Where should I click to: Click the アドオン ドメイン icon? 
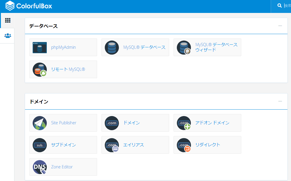[x=184, y=123]
